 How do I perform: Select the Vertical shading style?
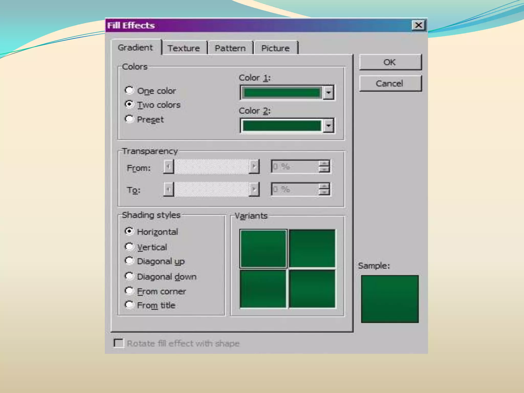click(x=129, y=247)
